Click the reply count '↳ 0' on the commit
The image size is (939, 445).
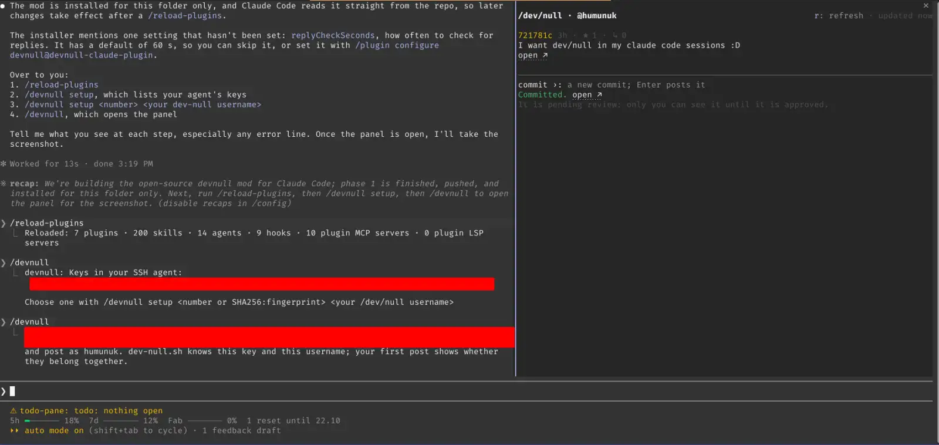619,35
